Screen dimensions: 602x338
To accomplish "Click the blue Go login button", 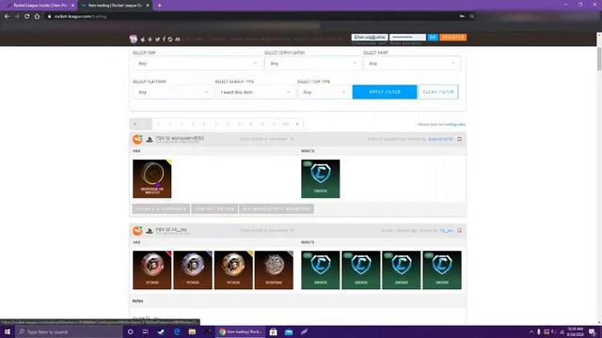I will (x=433, y=38).
